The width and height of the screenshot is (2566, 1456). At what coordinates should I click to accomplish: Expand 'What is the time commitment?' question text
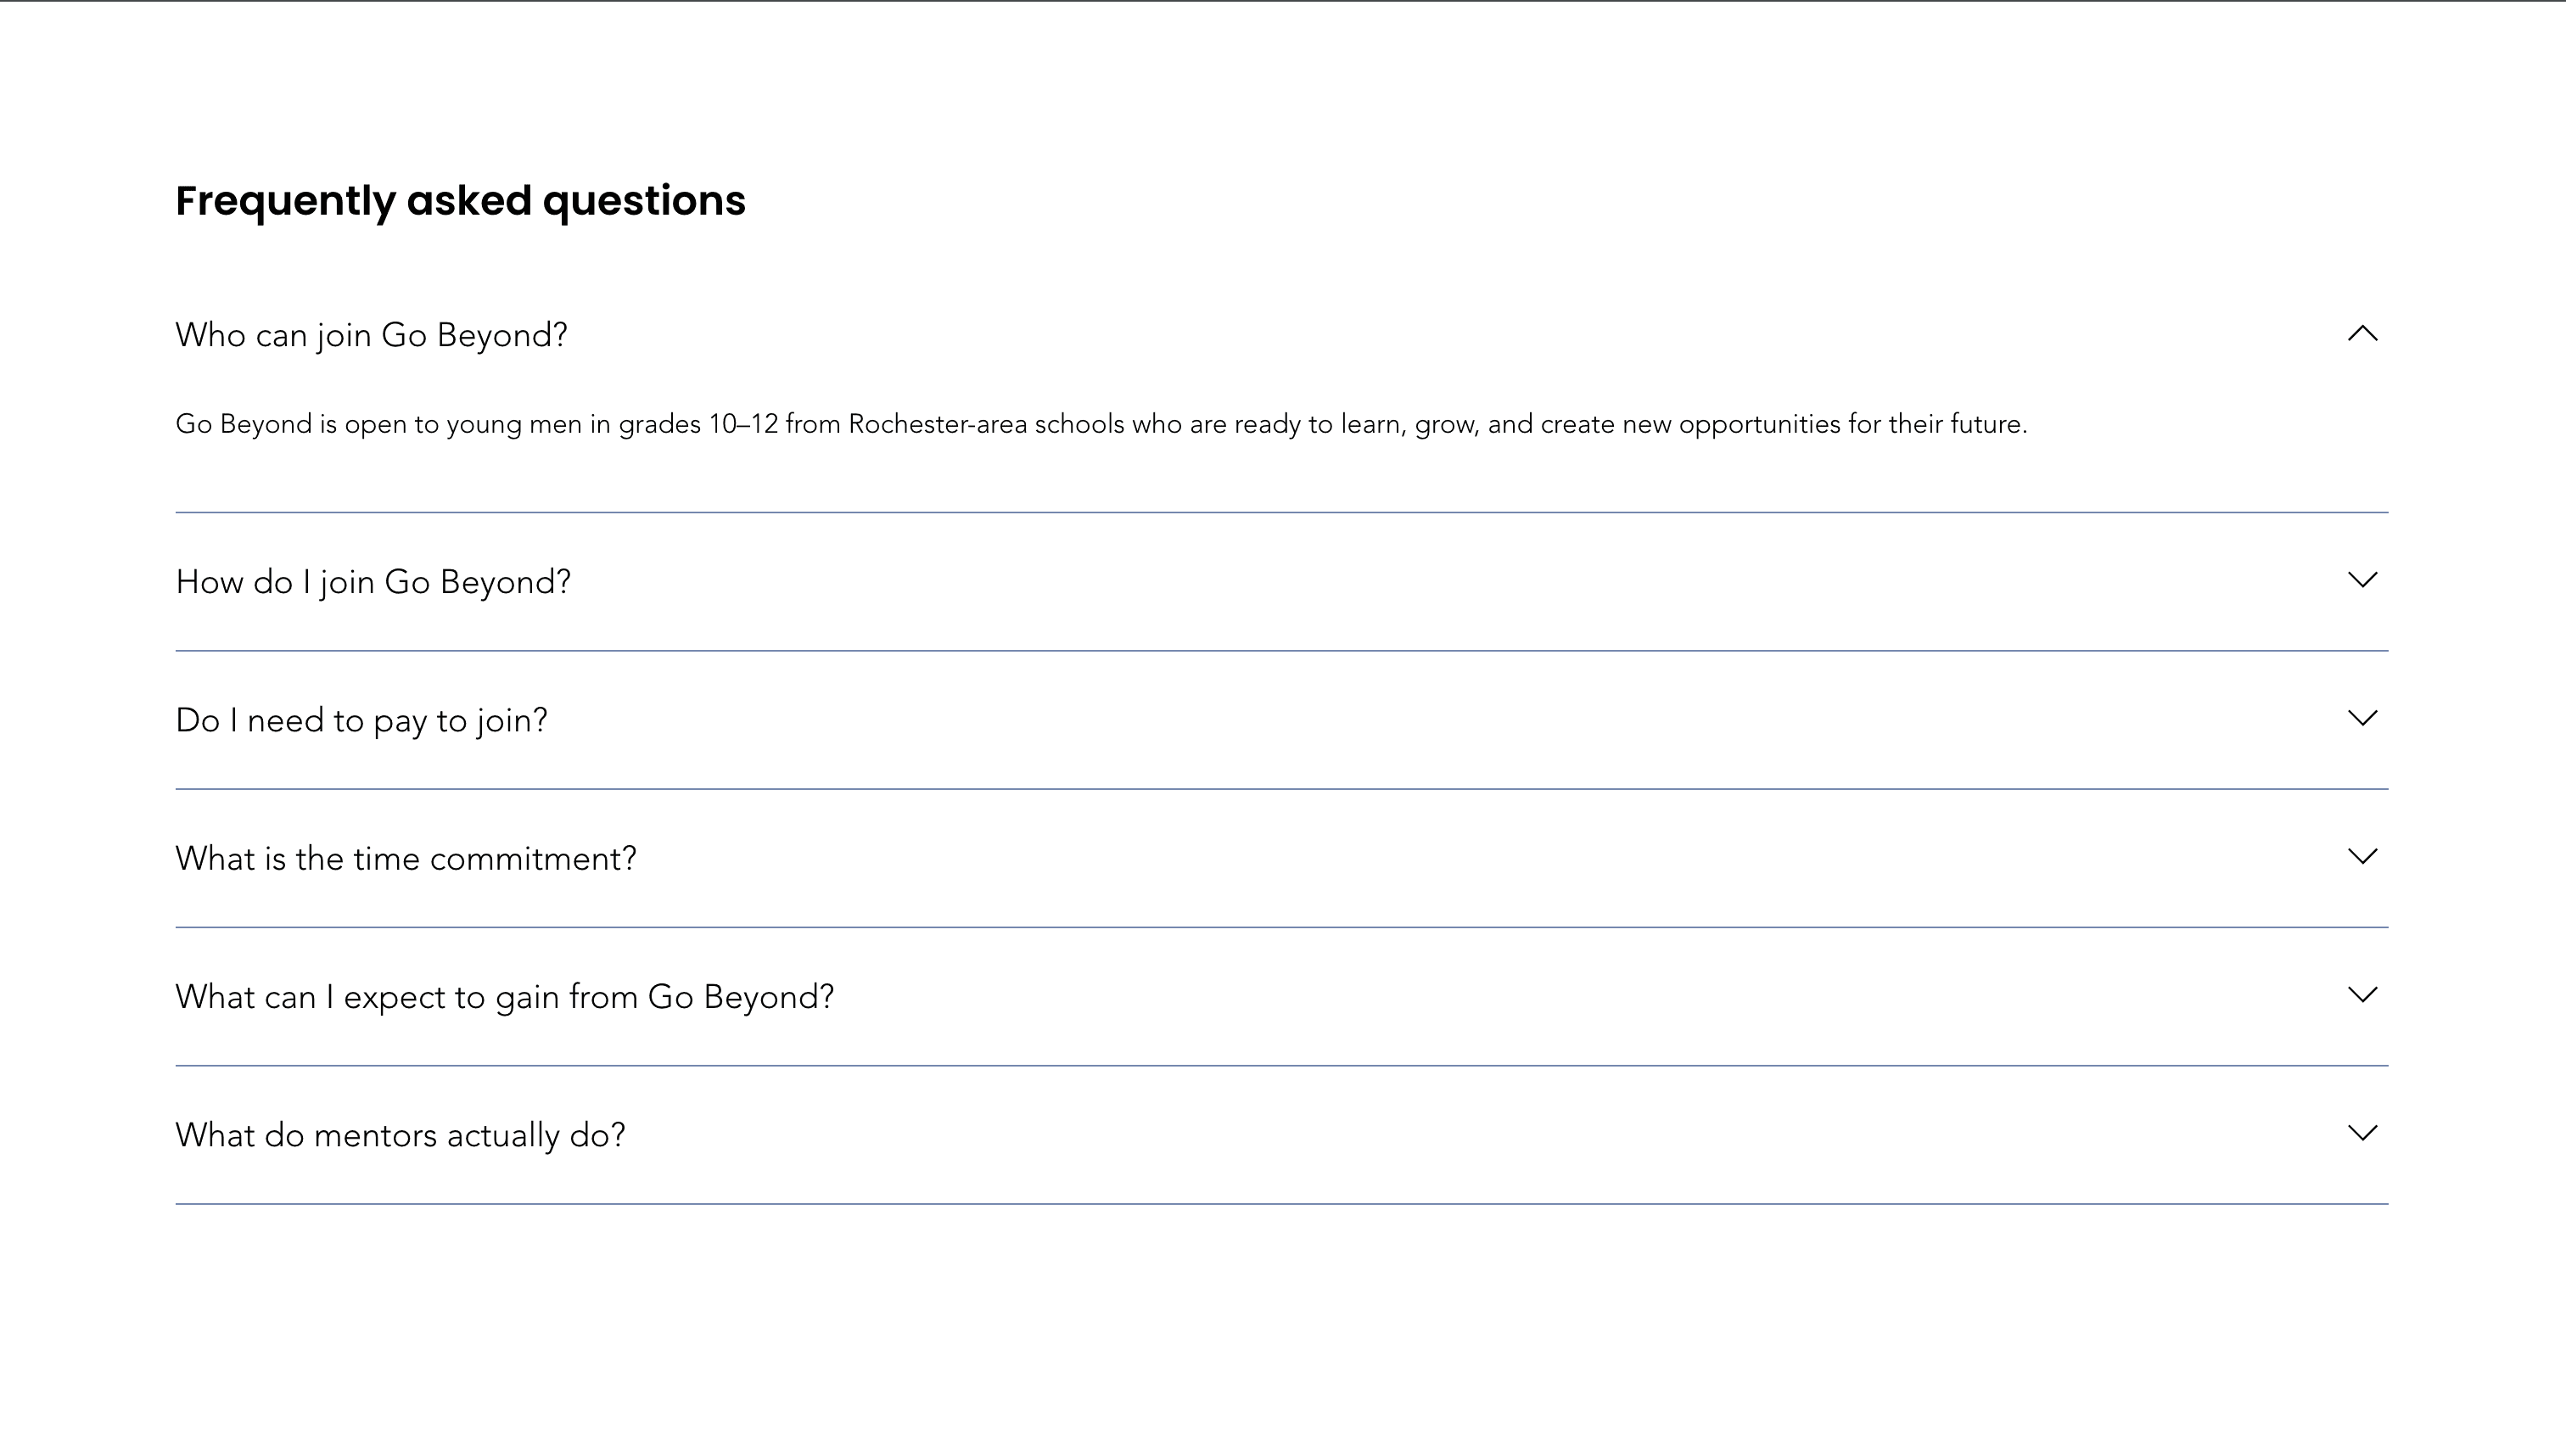pos(405,859)
